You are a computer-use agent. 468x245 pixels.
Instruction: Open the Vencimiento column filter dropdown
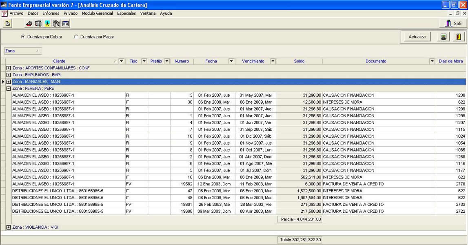273,61
